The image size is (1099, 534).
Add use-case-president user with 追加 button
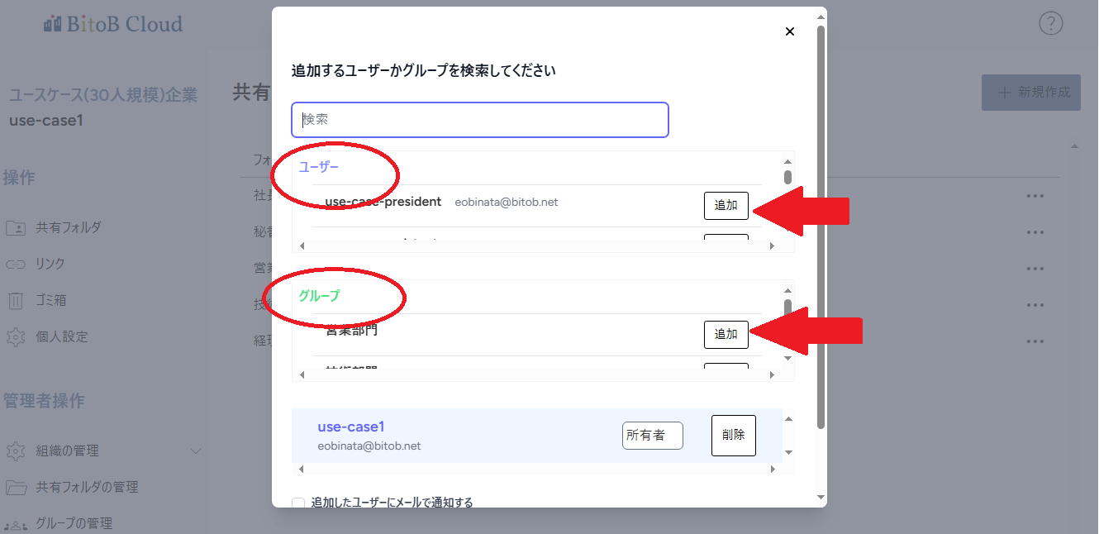(726, 206)
